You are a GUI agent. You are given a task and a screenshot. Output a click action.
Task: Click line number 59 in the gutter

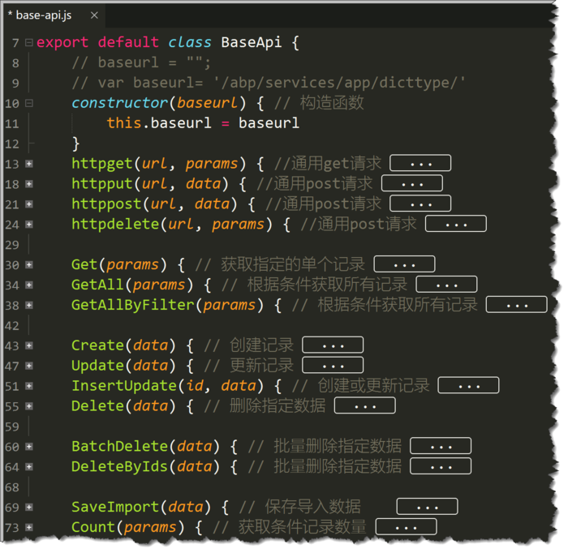point(12,427)
